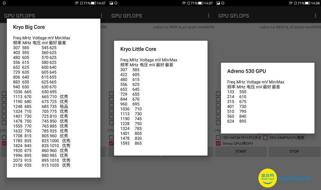Uncheck Stress GPU/拷GPU checkbox
The width and height of the screenshot is (321, 190).
[x=218, y=144]
